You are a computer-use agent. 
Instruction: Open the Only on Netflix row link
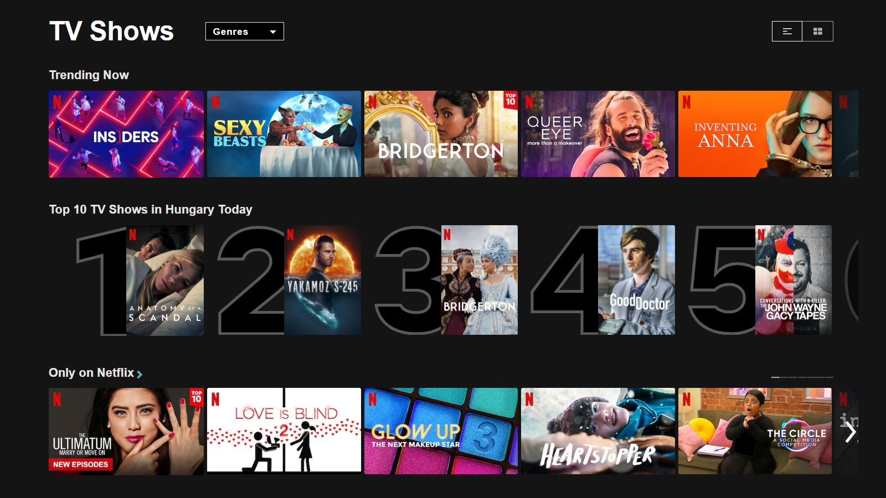pos(91,373)
